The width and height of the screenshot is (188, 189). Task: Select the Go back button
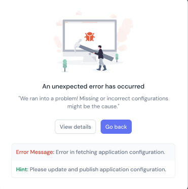click(116, 127)
